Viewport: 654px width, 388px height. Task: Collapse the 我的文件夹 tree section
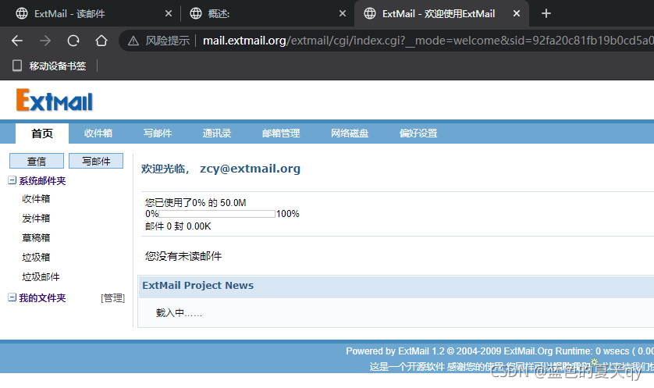pos(12,297)
